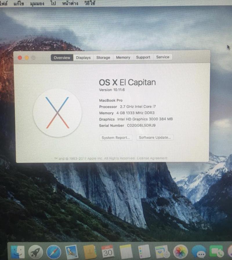Switch to the Displays tab
232x260 pixels.
[83, 57]
